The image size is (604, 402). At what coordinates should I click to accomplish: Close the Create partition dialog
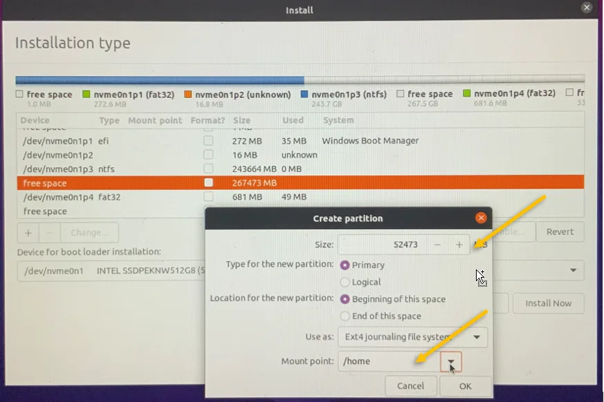481,218
